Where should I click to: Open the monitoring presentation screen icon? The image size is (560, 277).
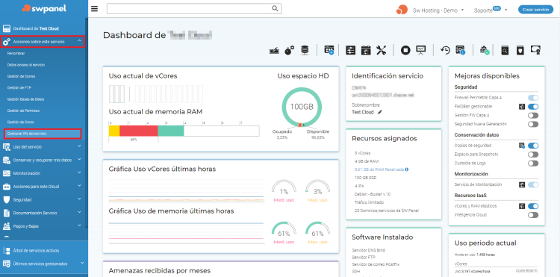tap(420, 50)
